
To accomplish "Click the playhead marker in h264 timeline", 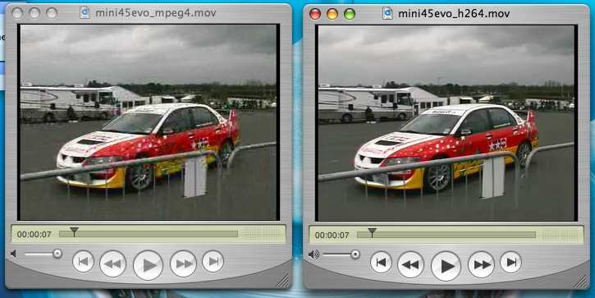I will pyautogui.click(x=373, y=232).
